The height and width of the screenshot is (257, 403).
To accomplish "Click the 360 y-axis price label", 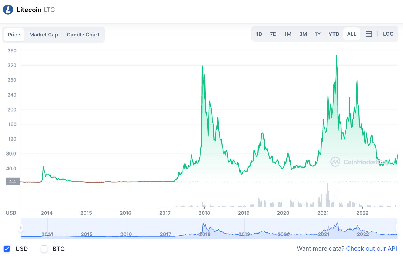I will pyautogui.click(x=12, y=51).
